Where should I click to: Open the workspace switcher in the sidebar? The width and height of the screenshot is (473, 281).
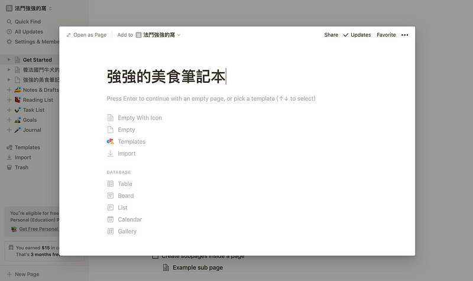29,8
